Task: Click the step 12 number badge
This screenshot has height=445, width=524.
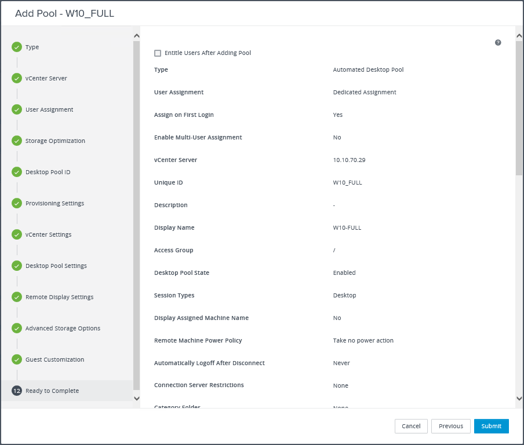Action: coord(17,391)
